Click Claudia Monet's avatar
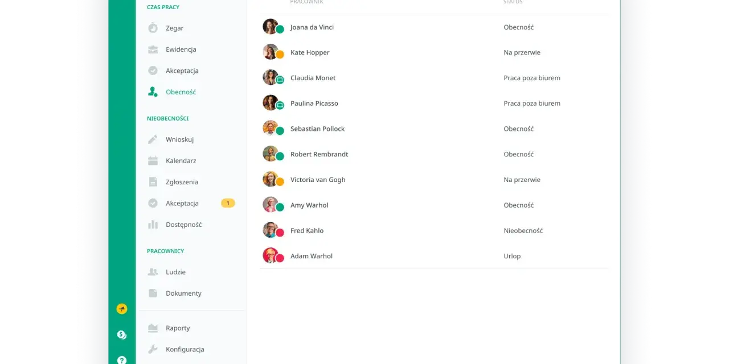Screen dimensions: 729x364 coord(271,77)
